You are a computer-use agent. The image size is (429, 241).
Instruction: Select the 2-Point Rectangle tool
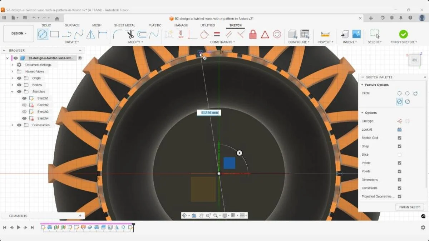click(54, 34)
